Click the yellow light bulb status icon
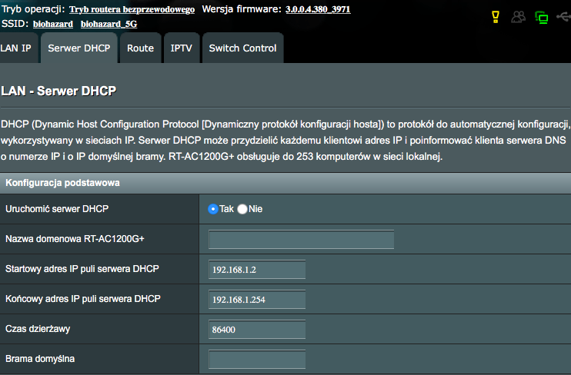571x375 pixels. [496, 17]
